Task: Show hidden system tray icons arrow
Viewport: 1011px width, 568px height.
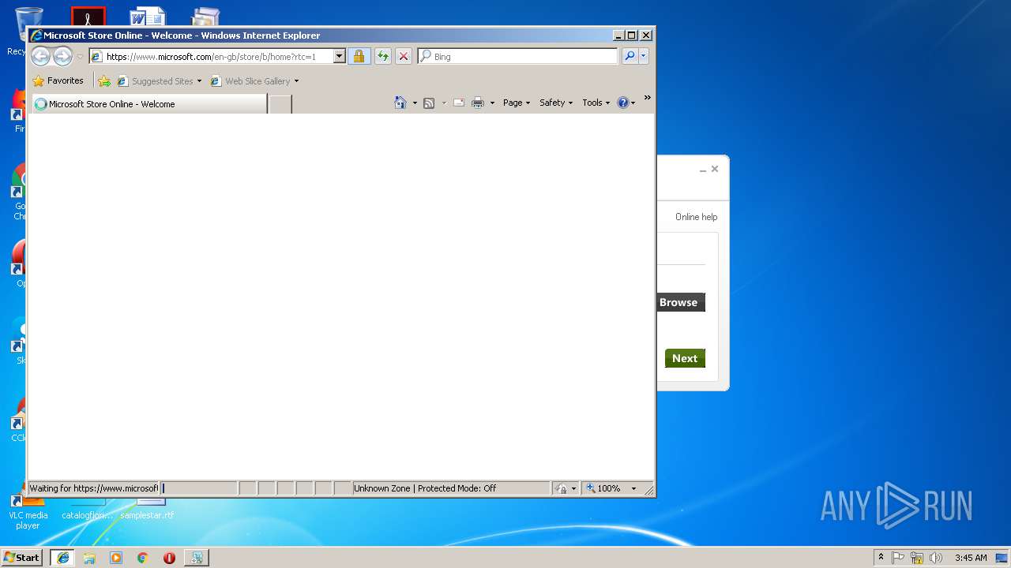Action: [881, 558]
